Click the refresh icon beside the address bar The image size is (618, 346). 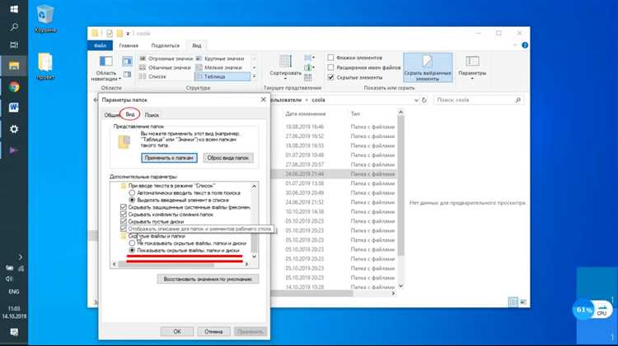tap(424, 100)
